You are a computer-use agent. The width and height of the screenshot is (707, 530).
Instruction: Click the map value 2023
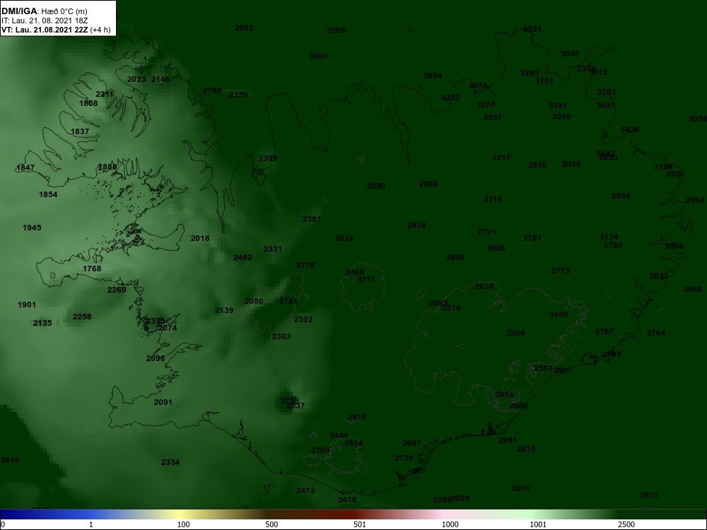pos(136,80)
